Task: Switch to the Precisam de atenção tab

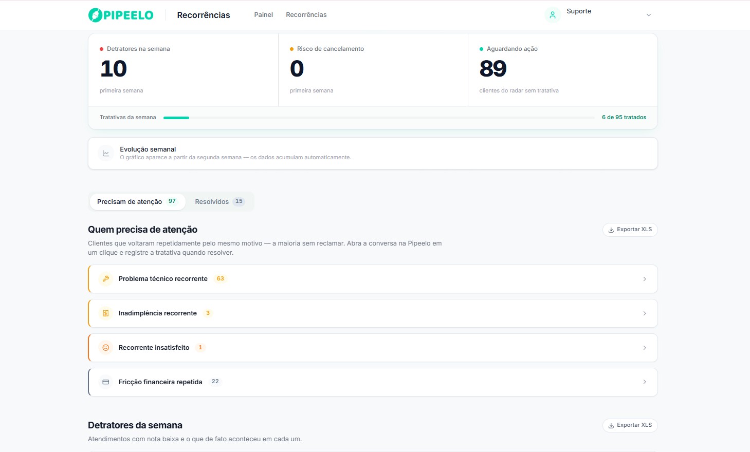Action: [x=137, y=201]
